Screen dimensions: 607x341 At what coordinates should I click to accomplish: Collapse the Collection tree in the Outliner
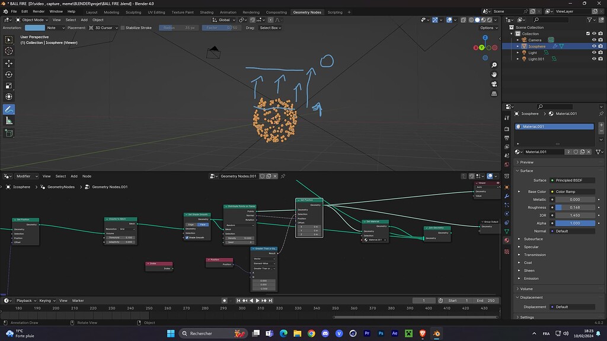point(512,34)
